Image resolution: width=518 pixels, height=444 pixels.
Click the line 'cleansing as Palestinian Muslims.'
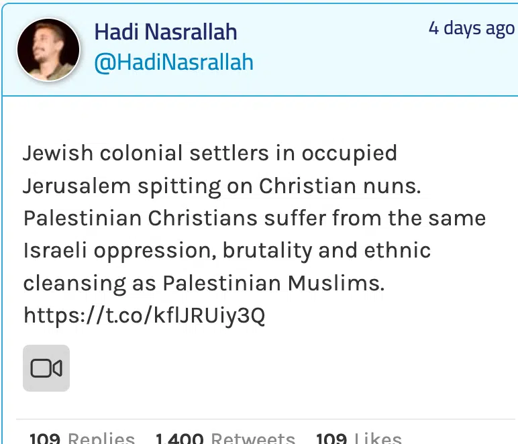click(204, 283)
